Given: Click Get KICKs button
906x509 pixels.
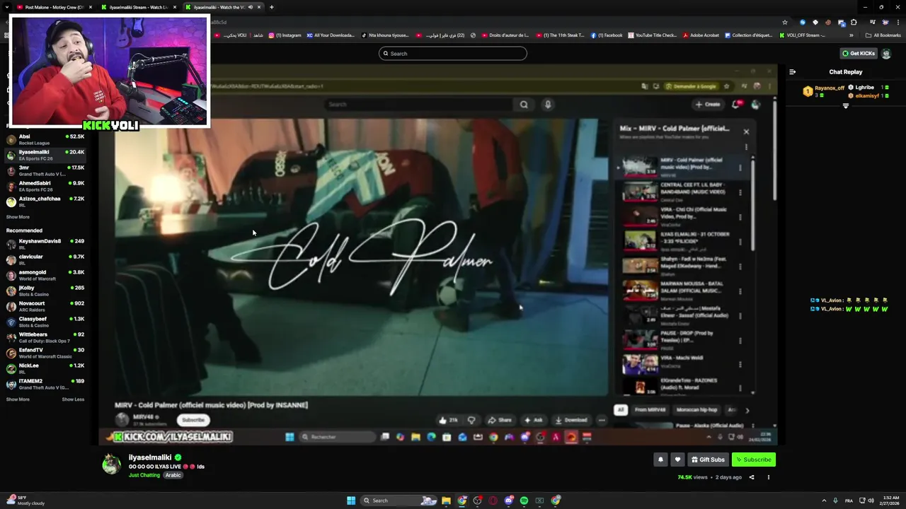Looking at the screenshot, I should point(858,54).
